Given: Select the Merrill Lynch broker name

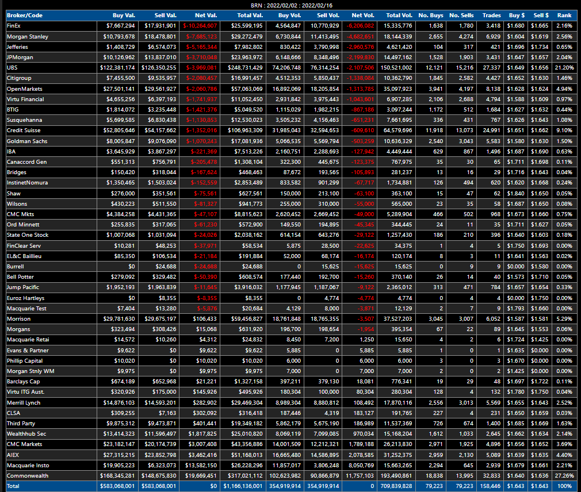Looking at the screenshot, I should pos(24,403).
